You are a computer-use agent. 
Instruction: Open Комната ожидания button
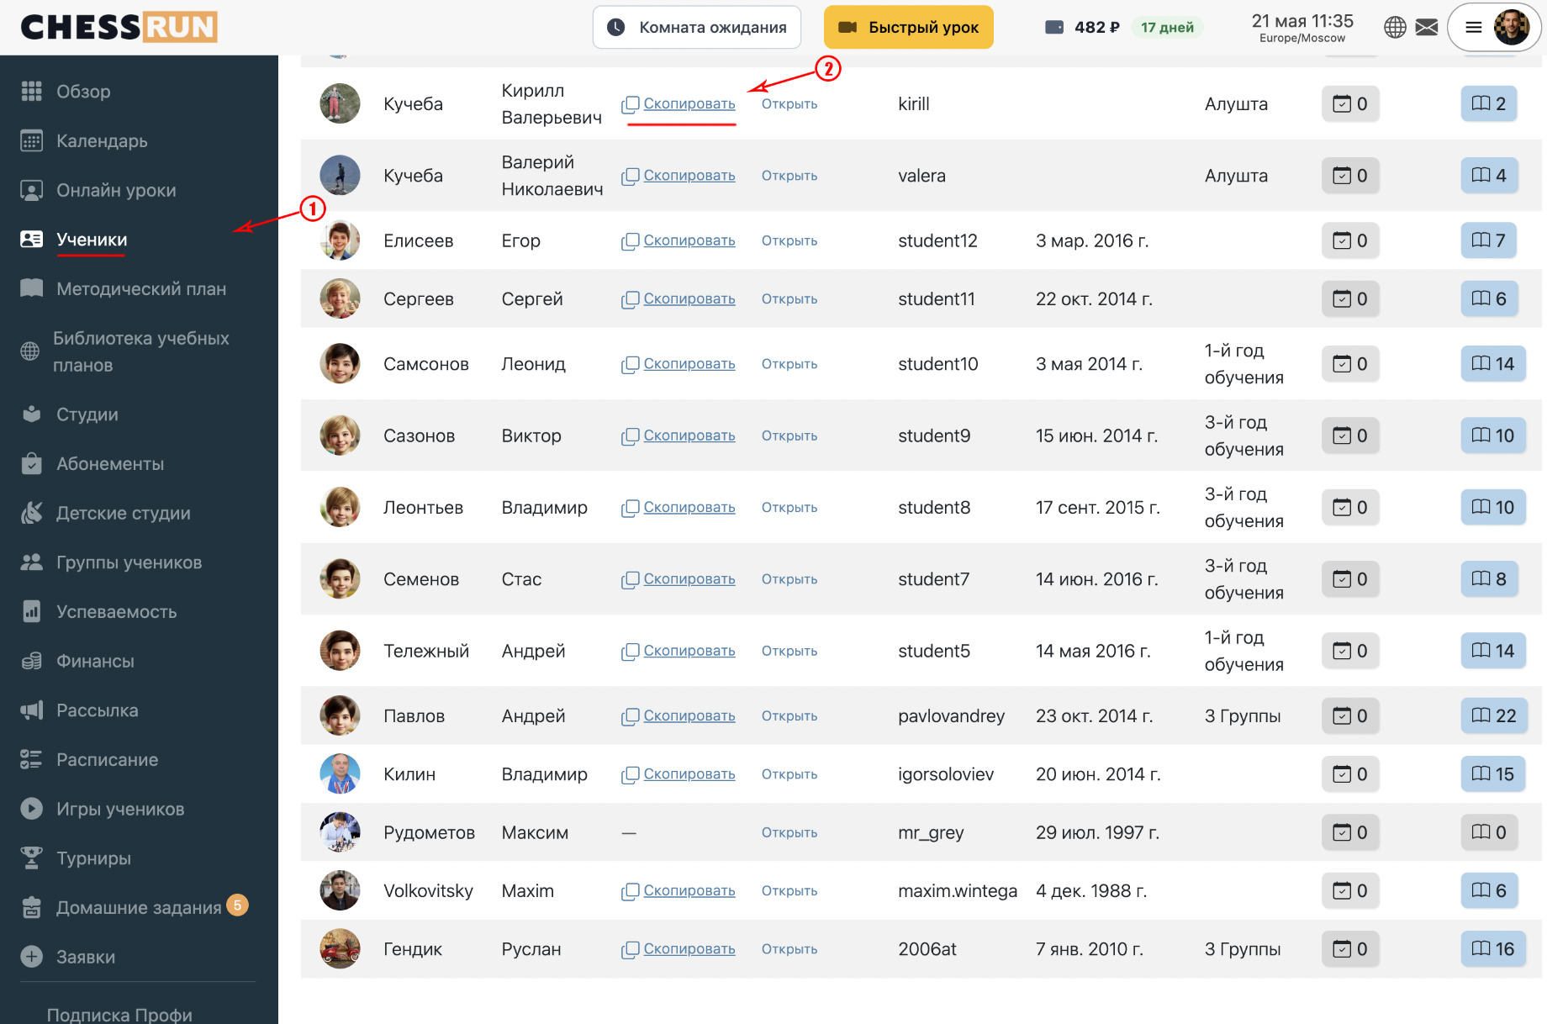tap(696, 27)
